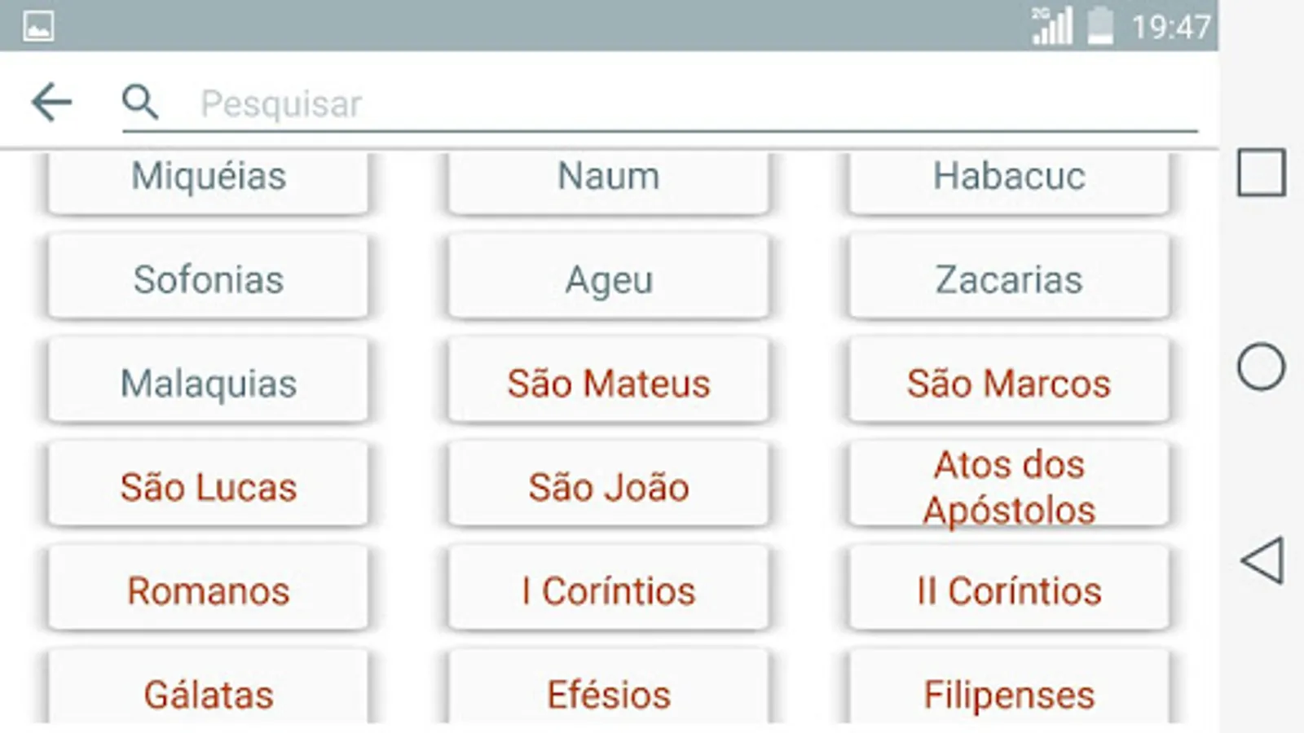Select the Naum book
This screenshot has height=733, width=1304.
(608, 179)
